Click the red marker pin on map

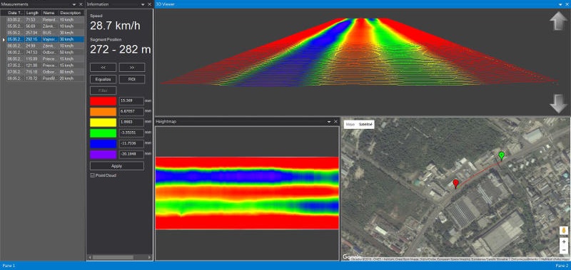click(x=455, y=184)
